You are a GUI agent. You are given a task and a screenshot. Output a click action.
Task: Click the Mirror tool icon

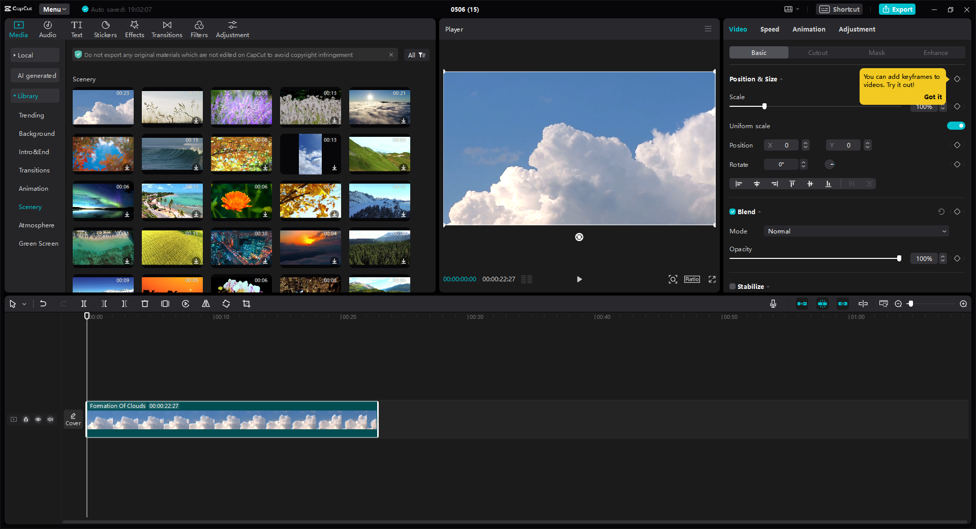point(206,304)
